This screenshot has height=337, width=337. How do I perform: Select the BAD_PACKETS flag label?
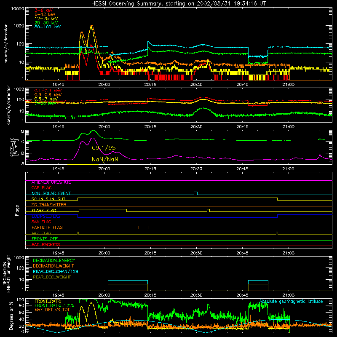click(46, 244)
